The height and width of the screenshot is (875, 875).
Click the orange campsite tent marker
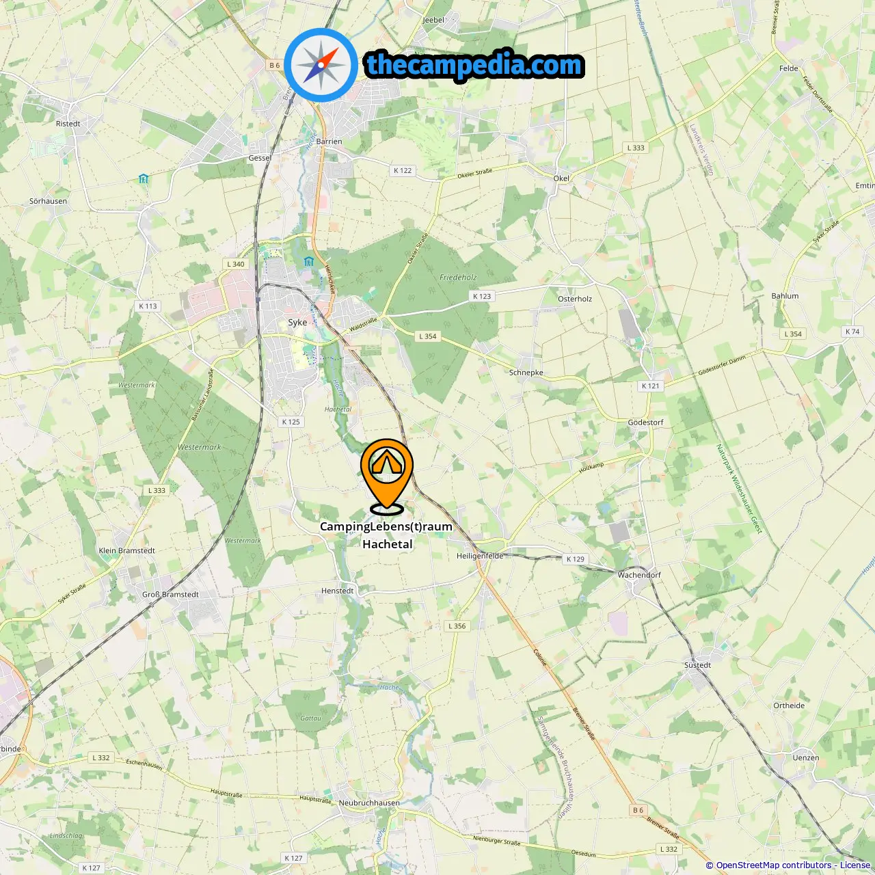pyautogui.click(x=387, y=476)
